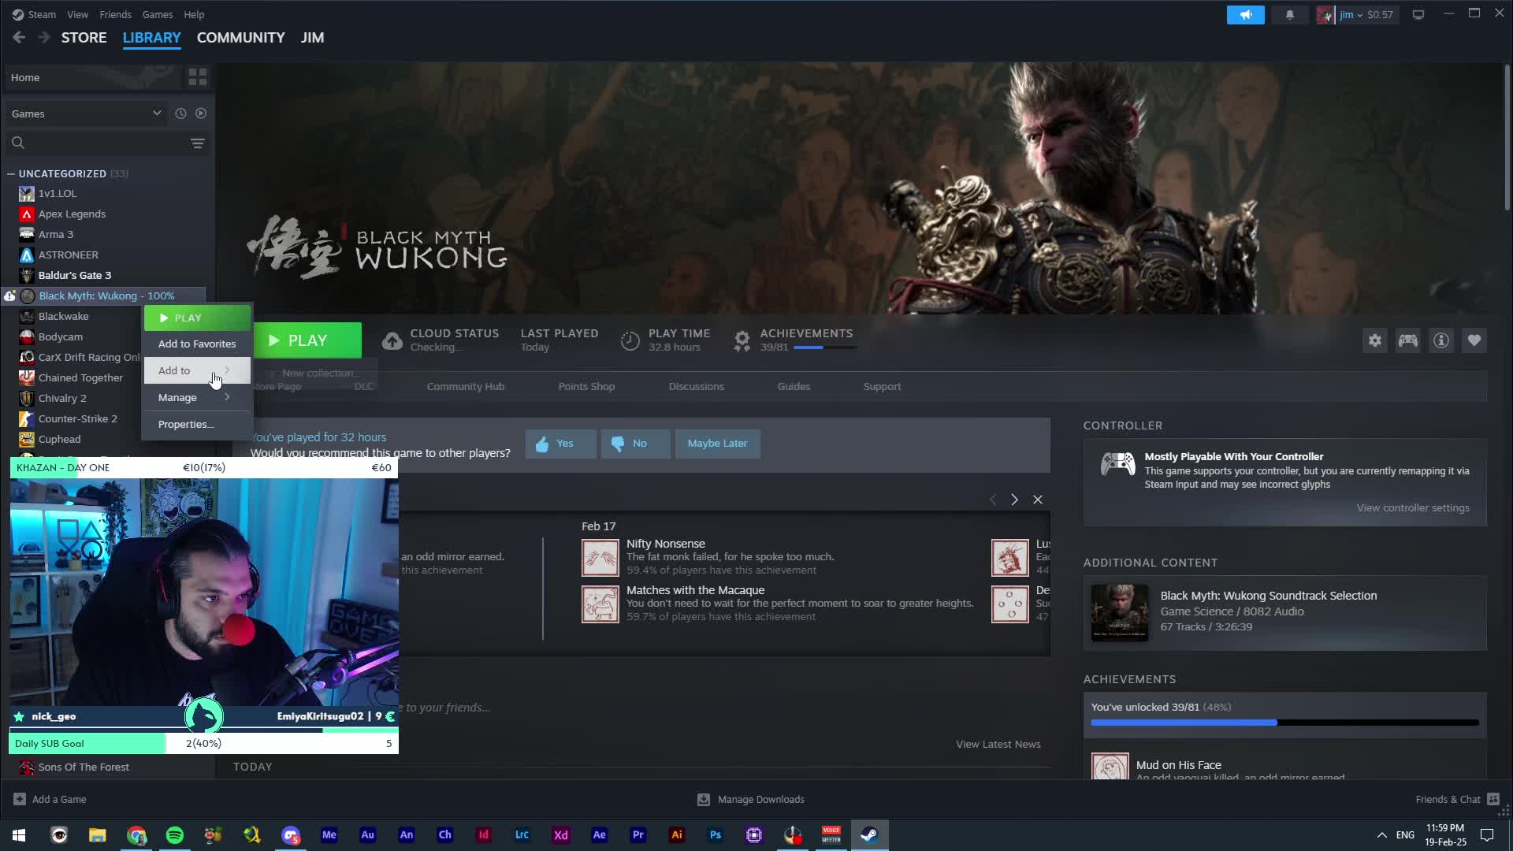Open the notifications bell icon
This screenshot has height=851, width=1513.
pos(1290,15)
